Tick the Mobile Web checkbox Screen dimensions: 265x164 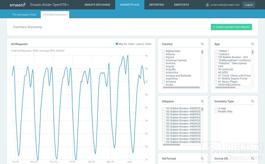[216, 112]
